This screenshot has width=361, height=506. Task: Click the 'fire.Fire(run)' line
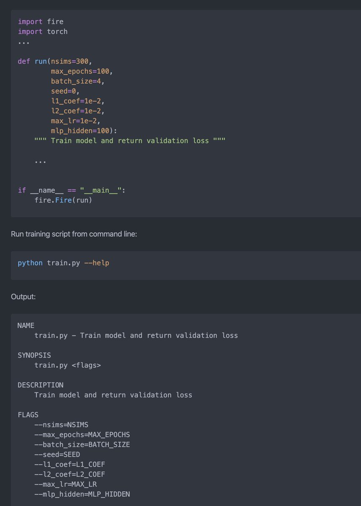(x=63, y=200)
